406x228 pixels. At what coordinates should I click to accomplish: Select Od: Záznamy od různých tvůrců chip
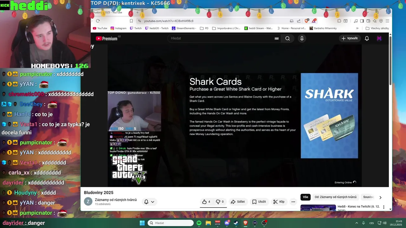click(x=336, y=197)
